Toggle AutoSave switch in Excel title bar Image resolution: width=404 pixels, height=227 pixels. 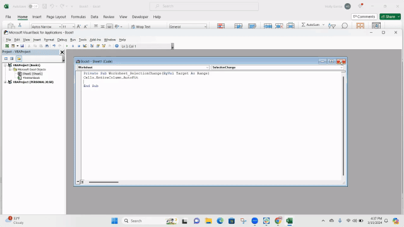pos(33,6)
